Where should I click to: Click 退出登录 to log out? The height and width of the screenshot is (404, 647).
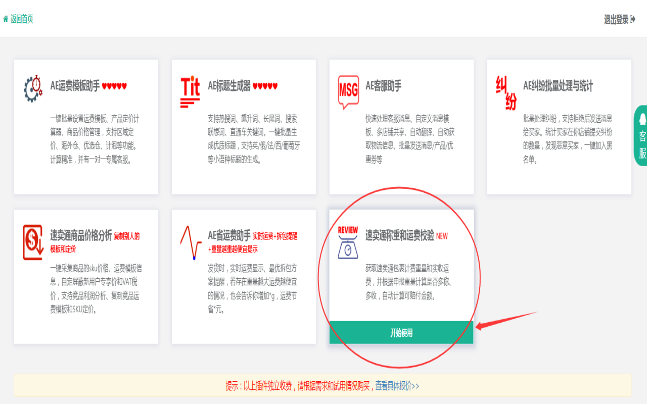[x=616, y=19]
